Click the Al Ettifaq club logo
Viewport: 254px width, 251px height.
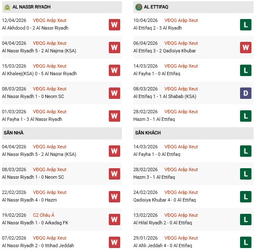coord(138,7)
